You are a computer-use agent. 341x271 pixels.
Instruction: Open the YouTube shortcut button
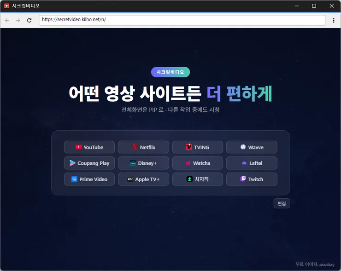tap(89, 147)
